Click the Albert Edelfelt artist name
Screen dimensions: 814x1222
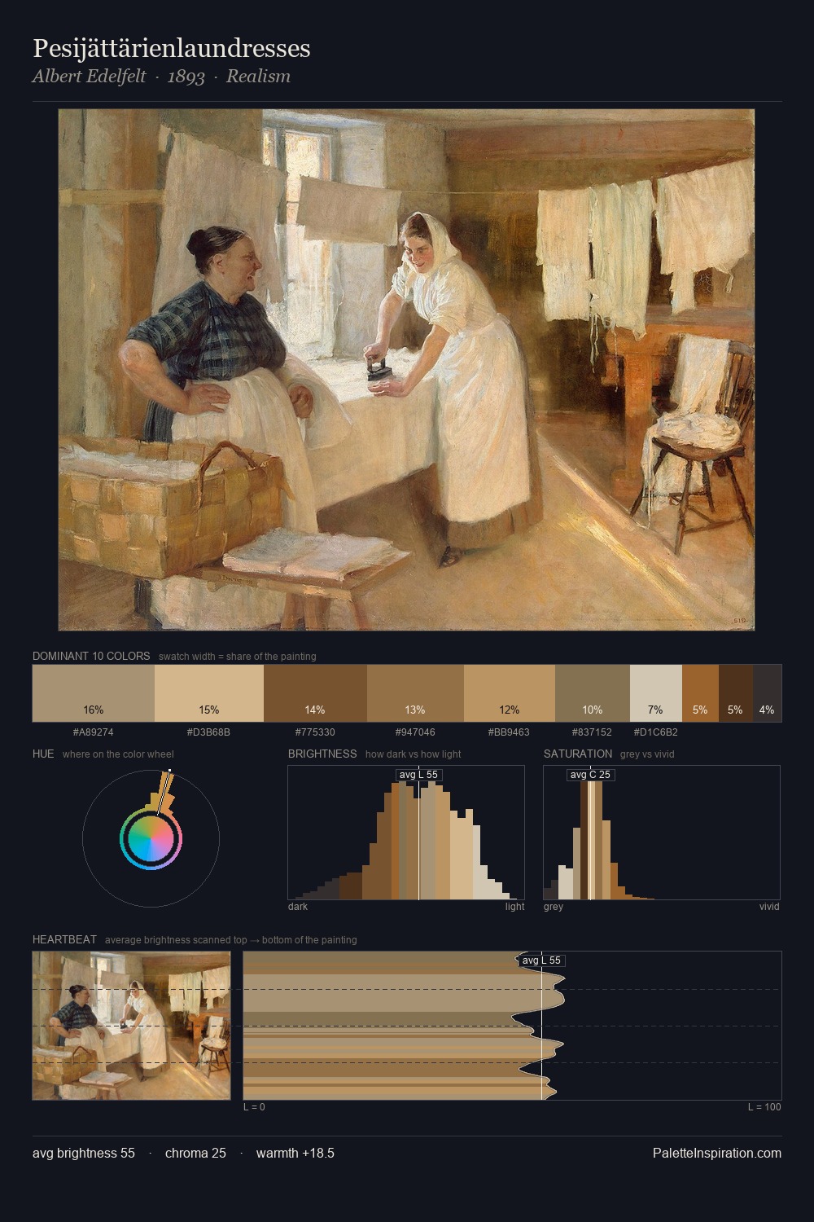pos(89,77)
